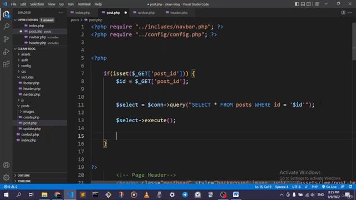Open update.php in the posts folder

32,128
